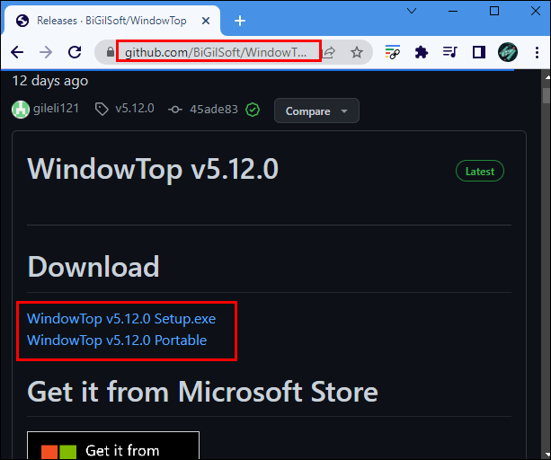
Task: Click the browser forward arrow
Action: 46,53
